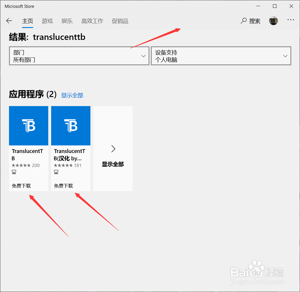Expand the 部门 所有部门 dropdown
Viewport: 300px width, 292px height.
pos(79,56)
